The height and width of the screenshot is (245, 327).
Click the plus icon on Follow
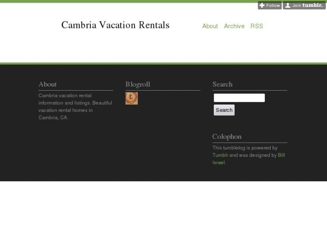262,5
